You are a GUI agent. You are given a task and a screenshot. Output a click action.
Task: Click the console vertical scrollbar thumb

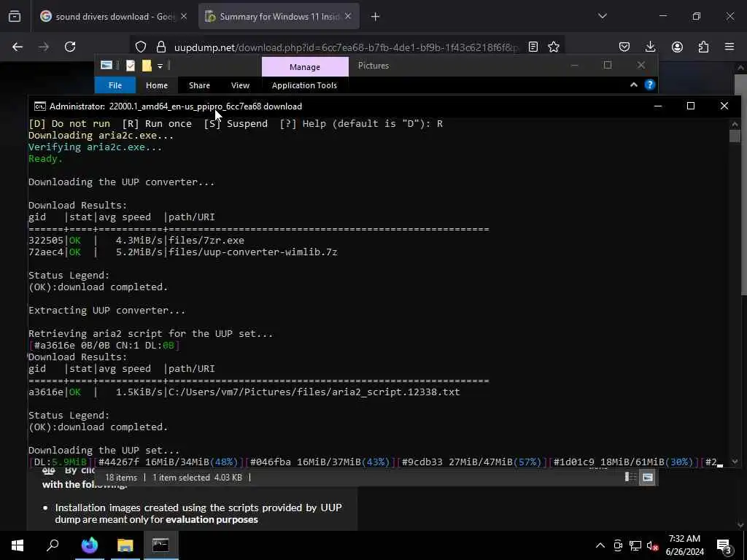coord(735,136)
